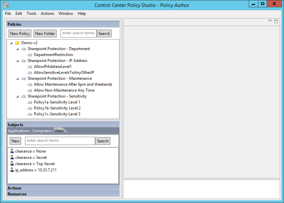Click the user icon for clearance = Secret
Viewport: 284px width, 203px height.
12,157
